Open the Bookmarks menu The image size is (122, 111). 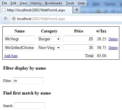[54, 3]
